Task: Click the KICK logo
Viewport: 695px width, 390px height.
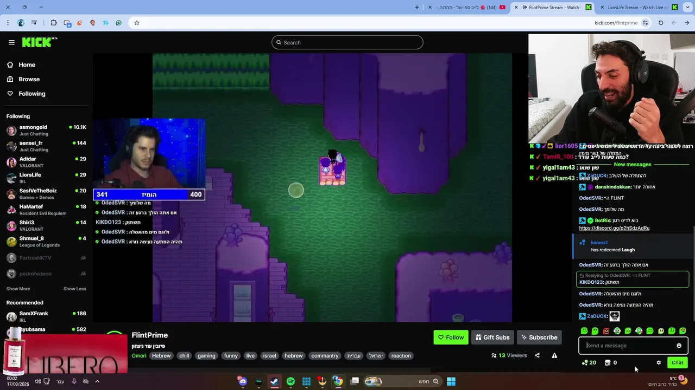Action: [x=39, y=42]
